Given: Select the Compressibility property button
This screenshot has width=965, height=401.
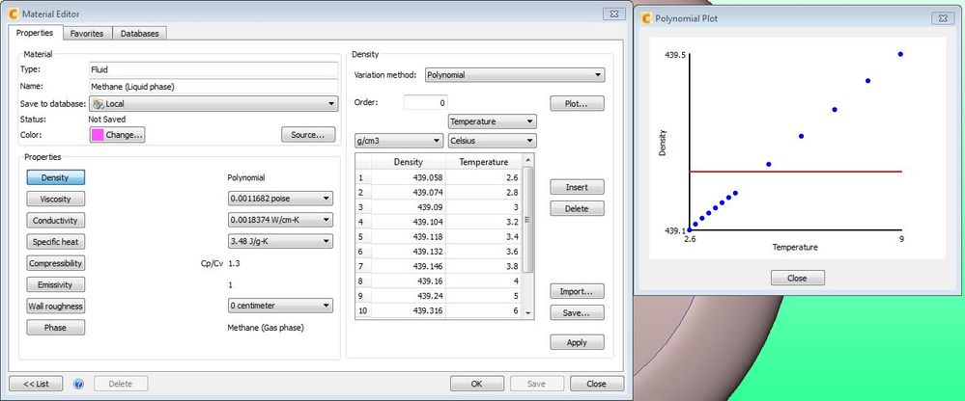Looking at the screenshot, I should click(55, 263).
